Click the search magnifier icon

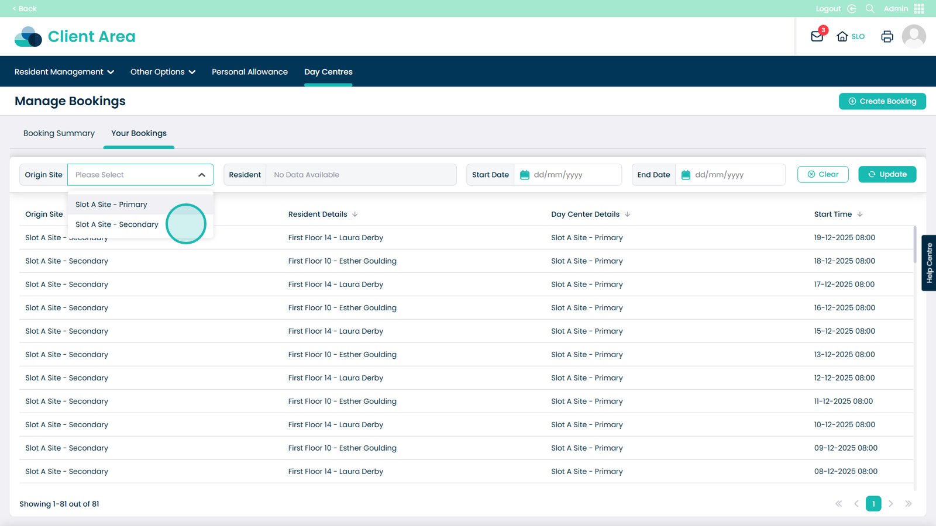tap(870, 9)
